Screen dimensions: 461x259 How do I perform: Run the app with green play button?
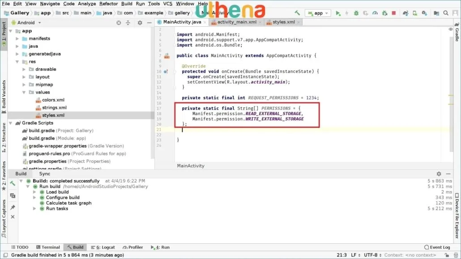coord(338,13)
